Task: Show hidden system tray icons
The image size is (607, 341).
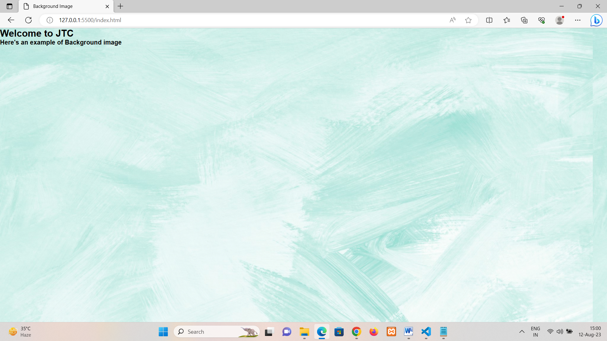Action: pos(522,332)
